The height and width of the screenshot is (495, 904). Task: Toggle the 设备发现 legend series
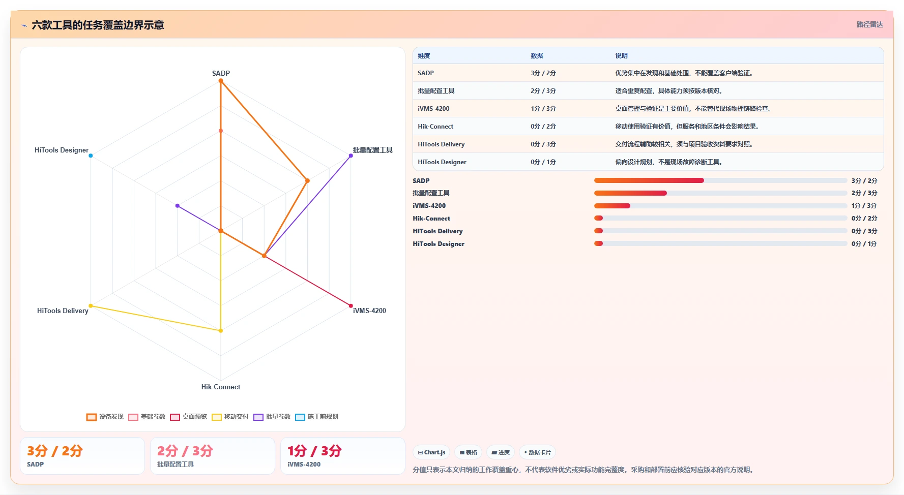105,417
